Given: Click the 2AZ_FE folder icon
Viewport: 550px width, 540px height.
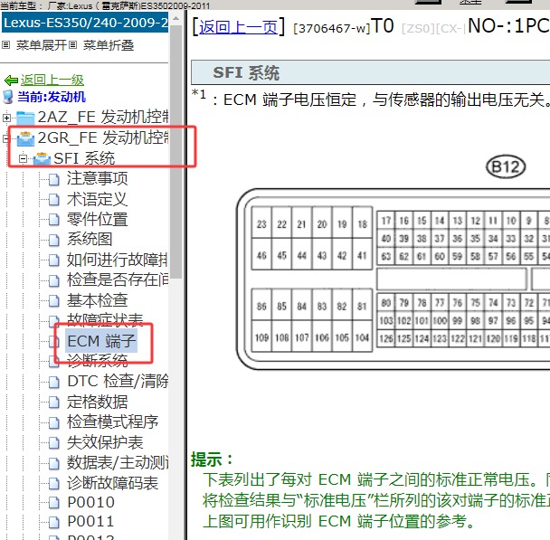Looking at the screenshot, I should 25,118.
